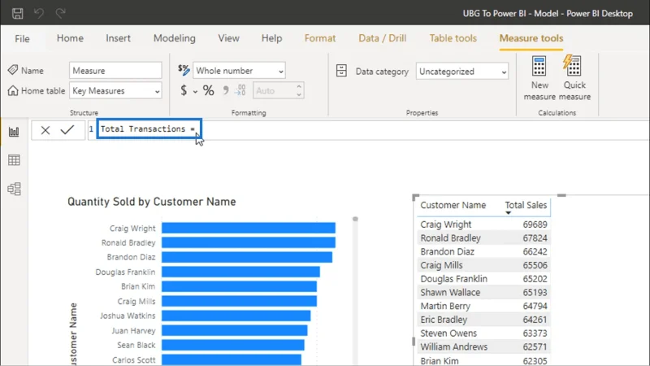Click the measure Name input field
Screen dimensions: 650x366
115,71
